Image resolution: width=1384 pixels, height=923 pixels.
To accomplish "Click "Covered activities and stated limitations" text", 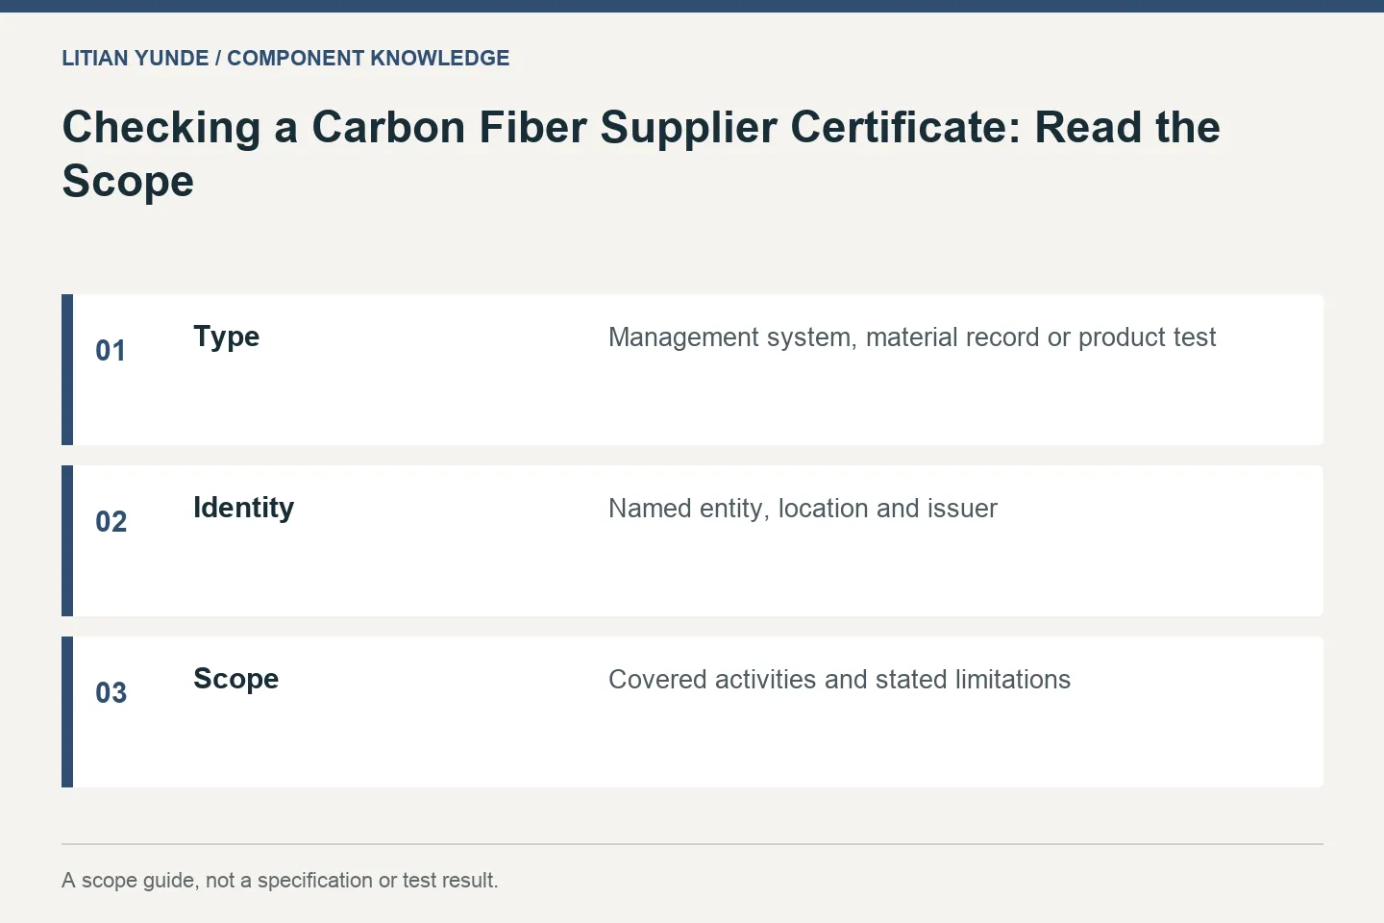I will click(839, 680).
